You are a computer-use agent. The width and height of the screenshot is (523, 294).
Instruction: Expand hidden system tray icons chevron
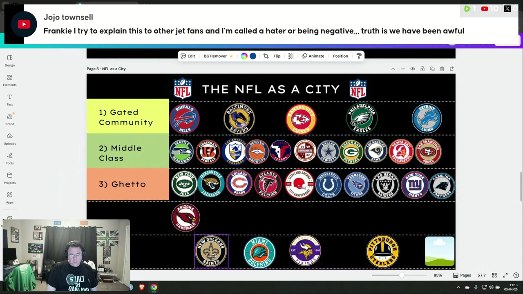tap(458, 287)
